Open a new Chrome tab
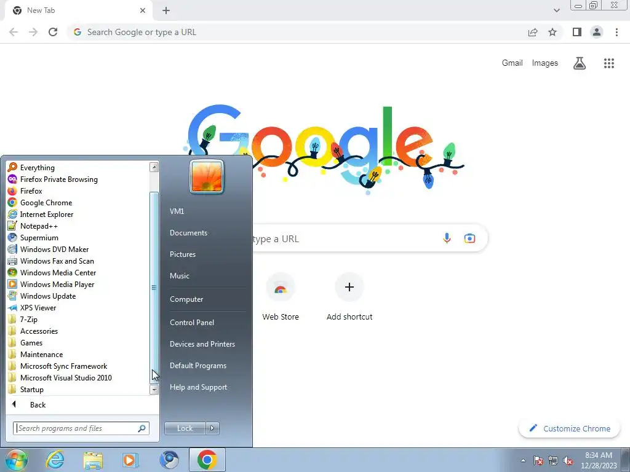Image resolution: width=630 pixels, height=472 pixels. 166,10
